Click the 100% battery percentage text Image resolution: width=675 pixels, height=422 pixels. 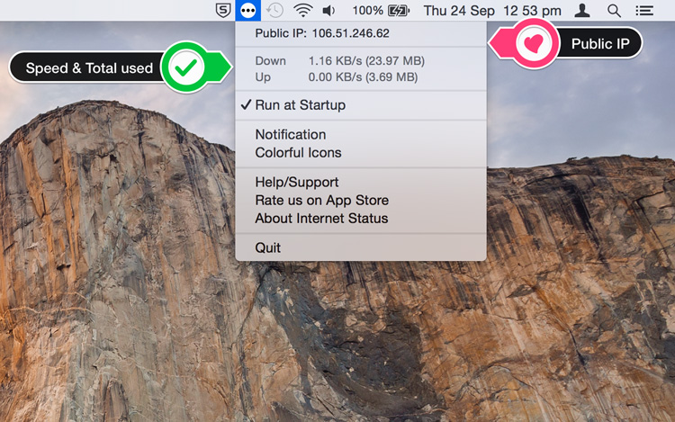367,11
